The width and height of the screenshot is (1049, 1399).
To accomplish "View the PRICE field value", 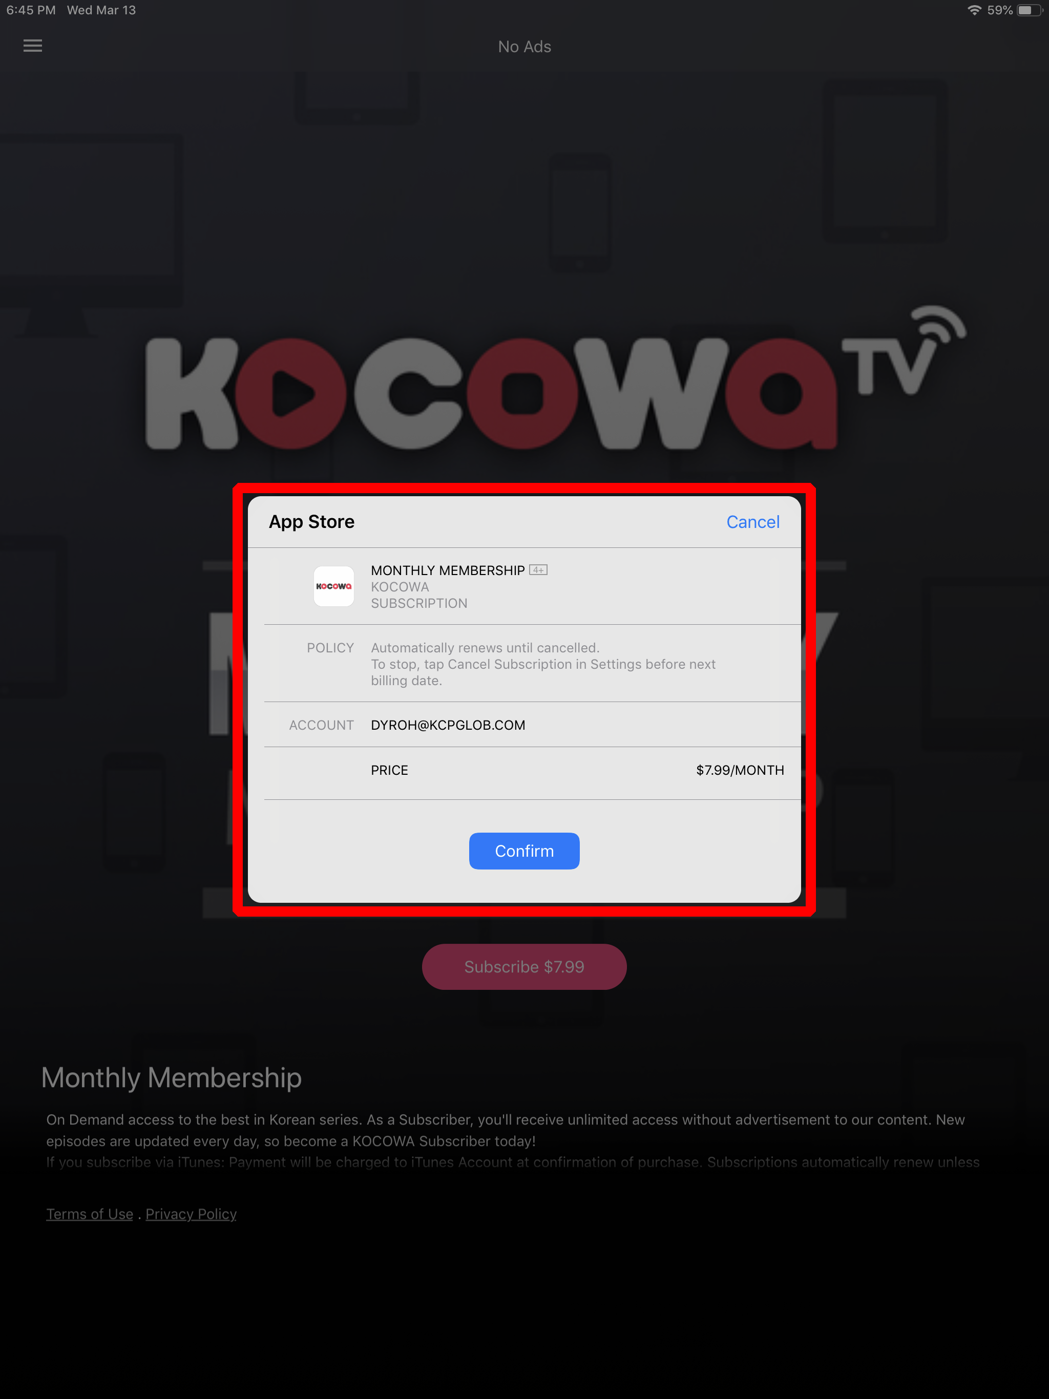I will coord(738,770).
